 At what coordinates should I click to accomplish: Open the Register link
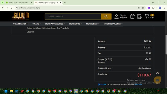[x=124, y=17]
